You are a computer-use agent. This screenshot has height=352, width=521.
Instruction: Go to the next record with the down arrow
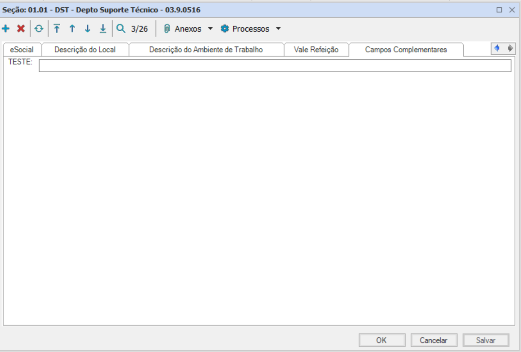88,29
